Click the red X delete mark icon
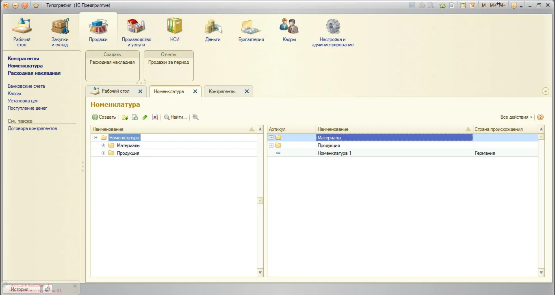The width and height of the screenshot is (555, 295). click(x=155, y=117)
